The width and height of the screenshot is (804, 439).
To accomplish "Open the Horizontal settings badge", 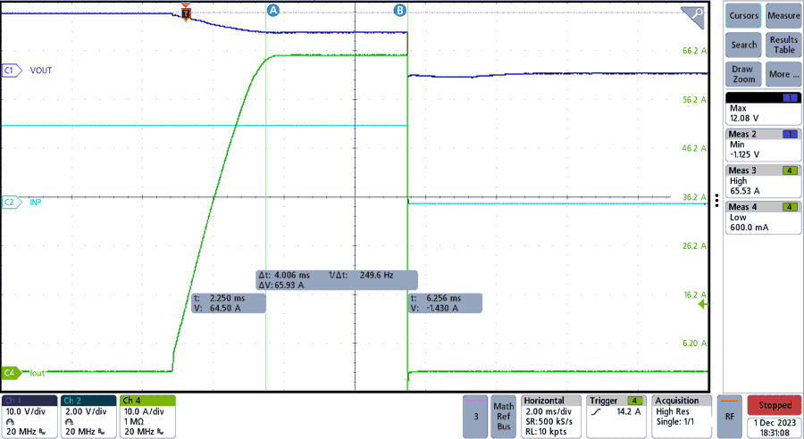I will coord(549,416).
